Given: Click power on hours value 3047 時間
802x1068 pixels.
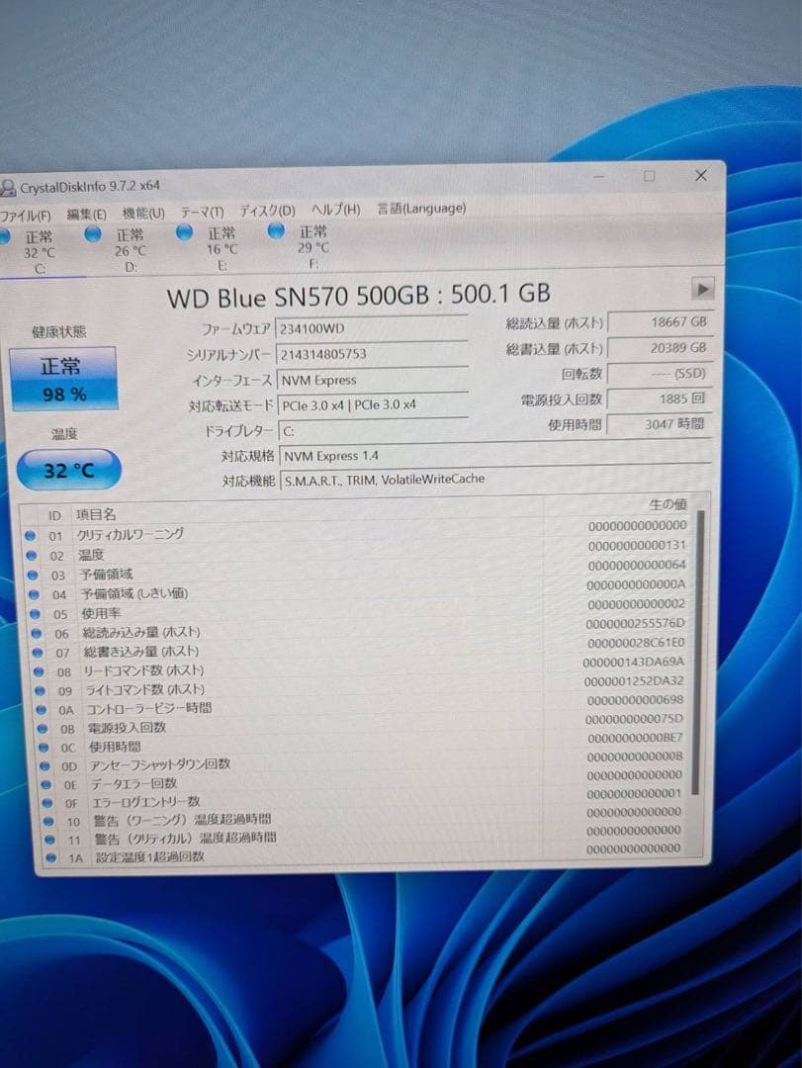Looking at the screenshot, I should (660, 423).
